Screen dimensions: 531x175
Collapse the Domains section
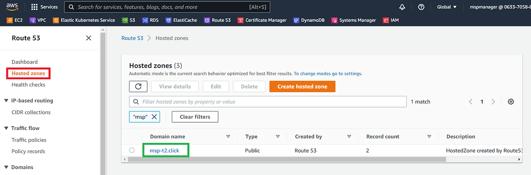[6, 167]
